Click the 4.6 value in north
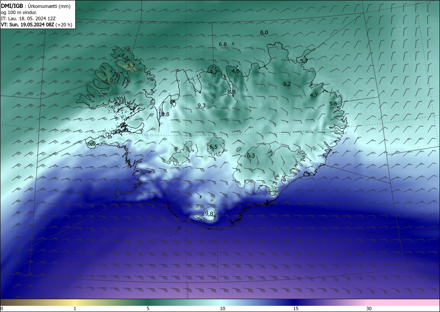 click(235, 71)
